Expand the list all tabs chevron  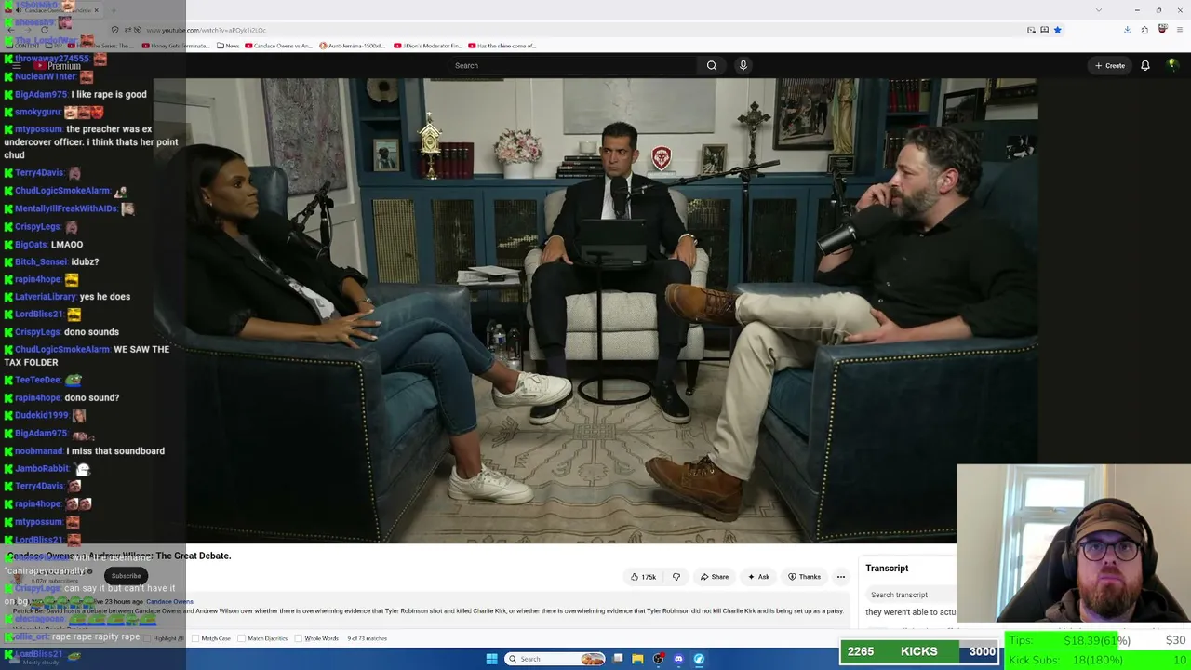[1099, 10]
